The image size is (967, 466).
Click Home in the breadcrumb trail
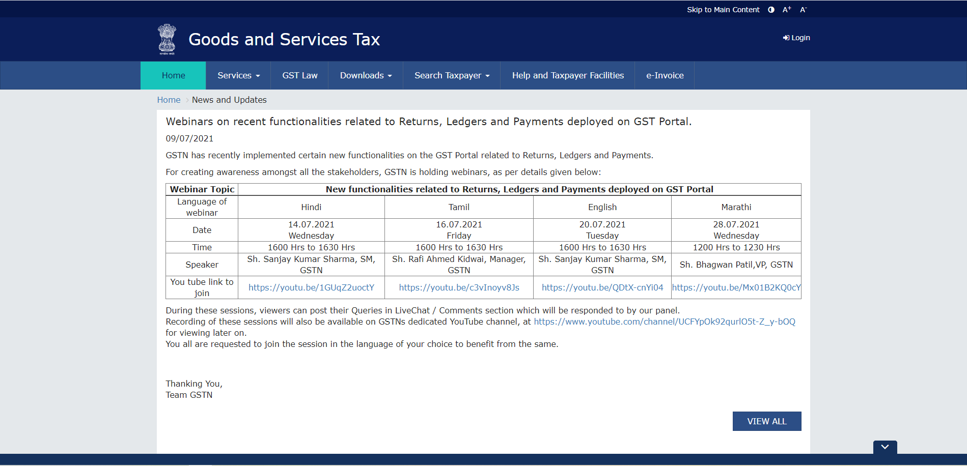[169, 100]
